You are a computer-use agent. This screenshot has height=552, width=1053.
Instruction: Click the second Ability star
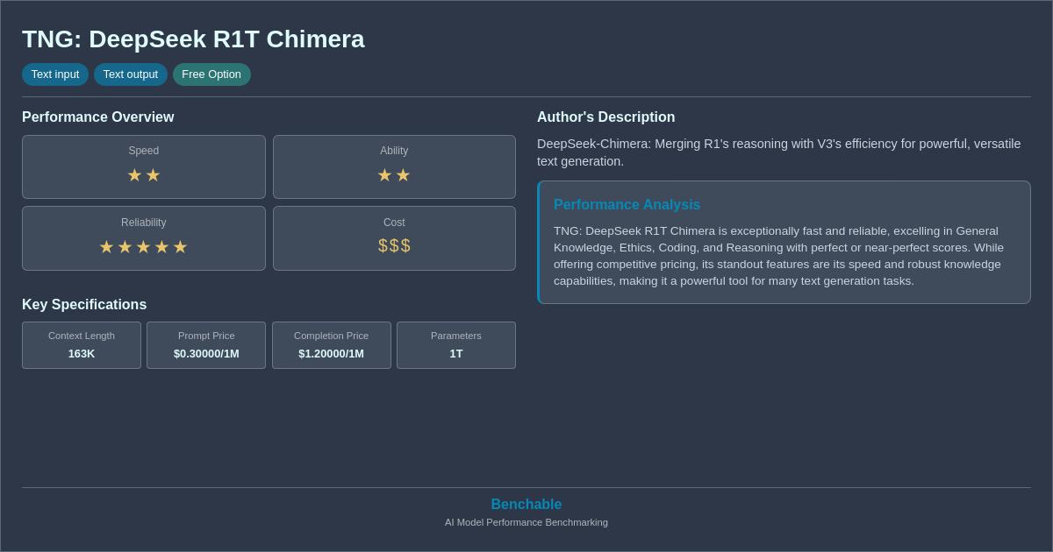tap(404, 174)
